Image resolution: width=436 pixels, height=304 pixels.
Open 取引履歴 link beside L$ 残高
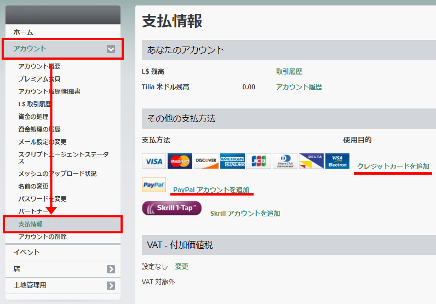[x=289, y=72]
